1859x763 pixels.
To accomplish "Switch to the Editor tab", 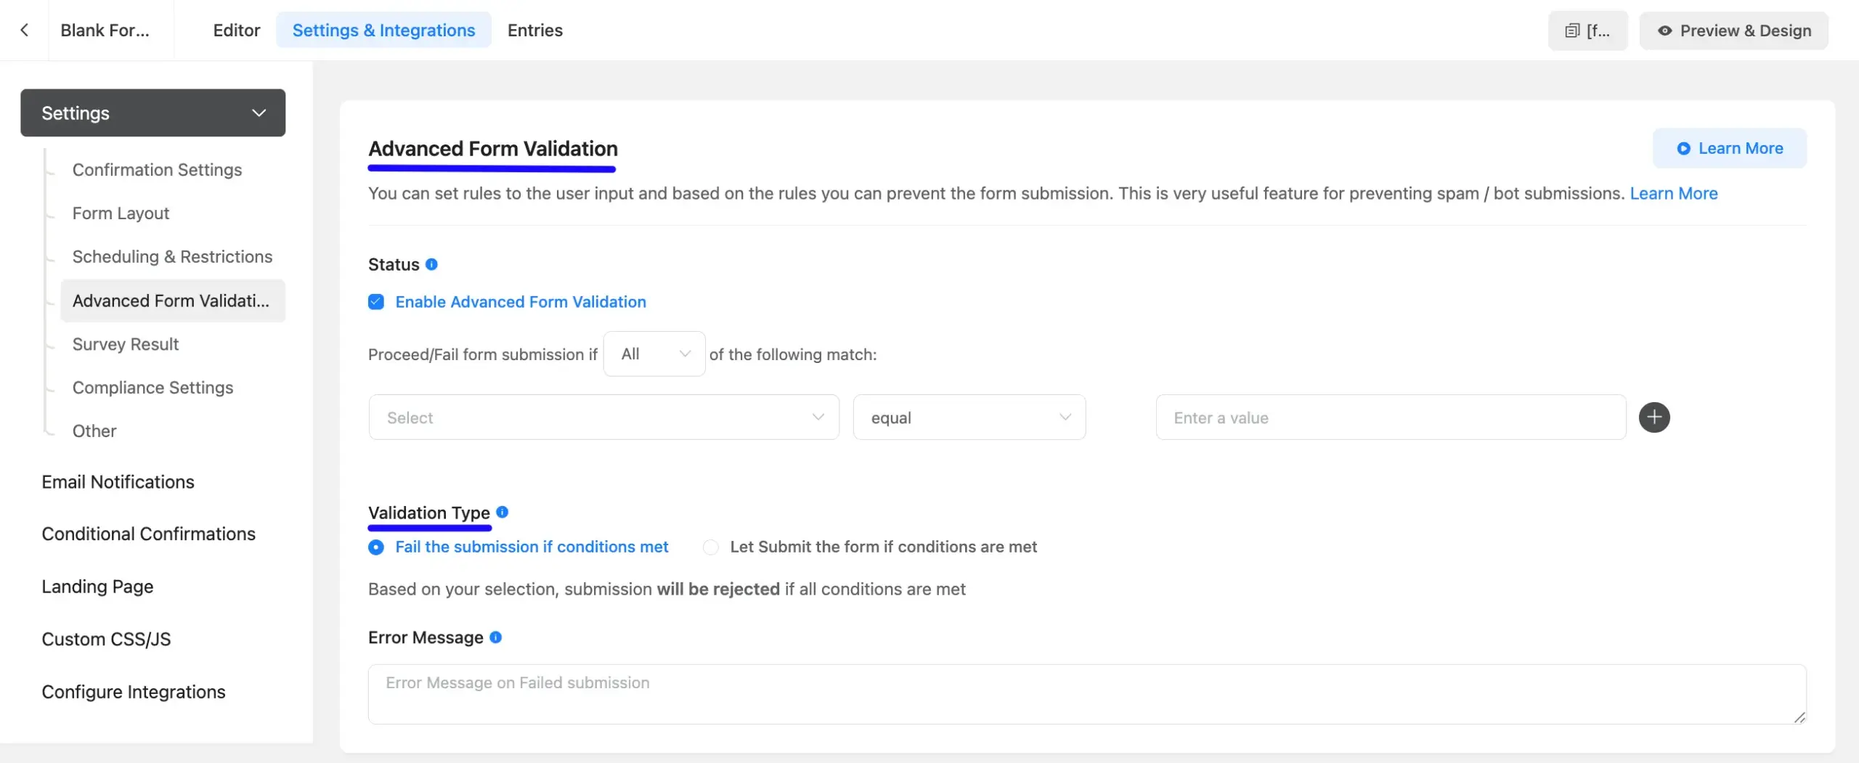I will (x=236, y=30).
